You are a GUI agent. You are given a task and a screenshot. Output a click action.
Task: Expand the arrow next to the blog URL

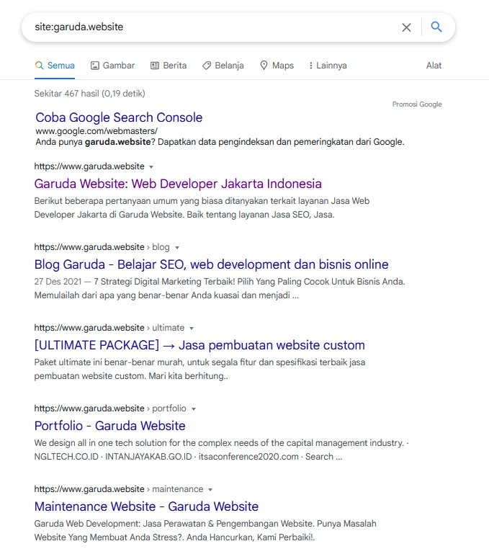(x=177, y=248)
